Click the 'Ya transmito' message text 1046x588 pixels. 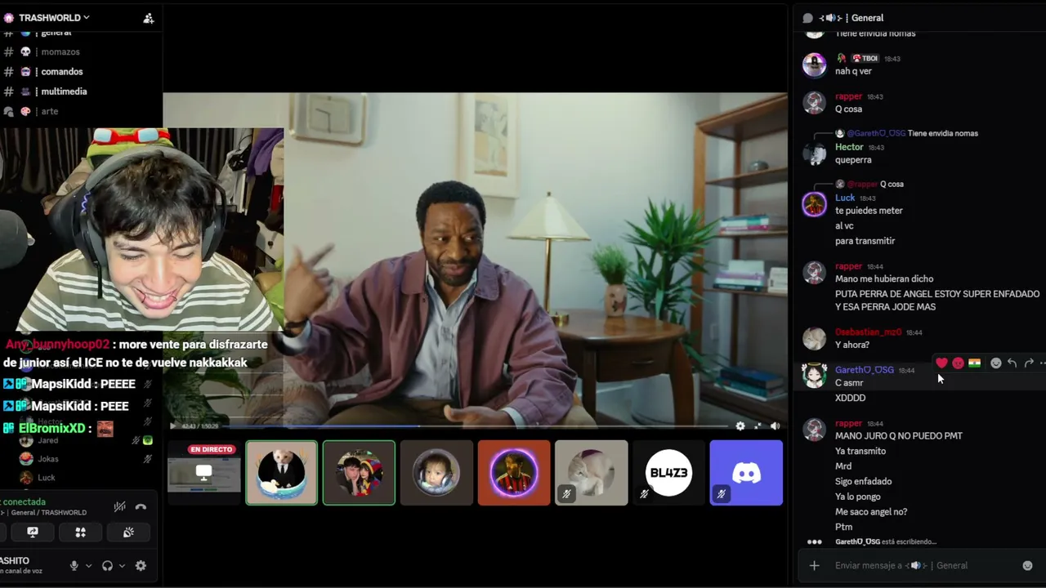[860, 451]
